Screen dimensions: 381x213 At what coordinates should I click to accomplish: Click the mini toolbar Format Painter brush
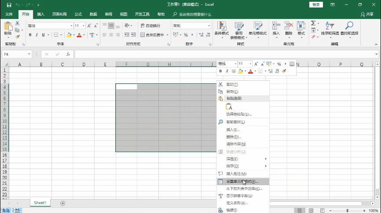pyautogui.click(x=284, y=71)
